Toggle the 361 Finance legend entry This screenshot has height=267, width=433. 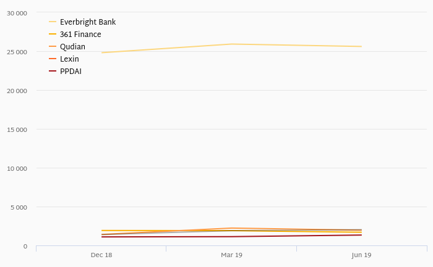[75, 35]
